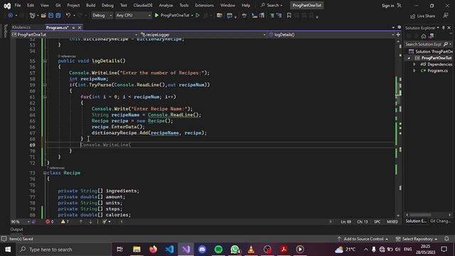The image size is (455, 256).
Task: Click Add to Source Control
Action: pyautogui.click(x=363, y=239)
